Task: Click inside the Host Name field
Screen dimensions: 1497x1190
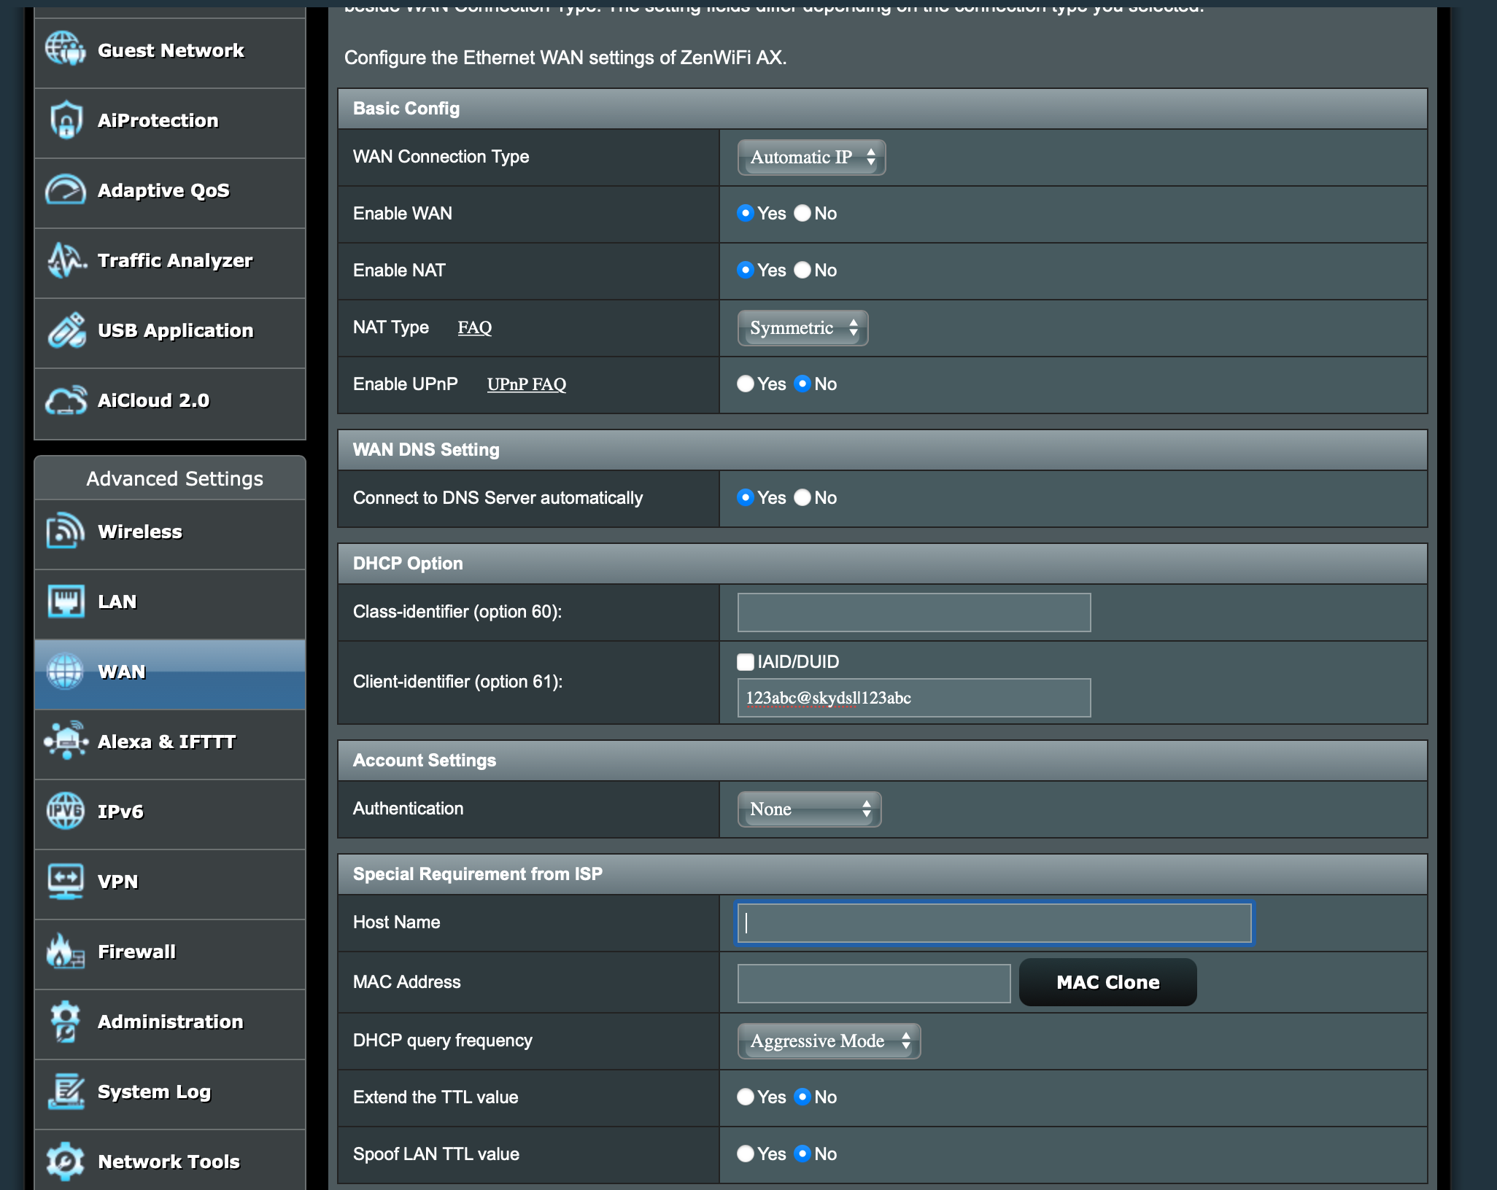Action: pos(992,922)
